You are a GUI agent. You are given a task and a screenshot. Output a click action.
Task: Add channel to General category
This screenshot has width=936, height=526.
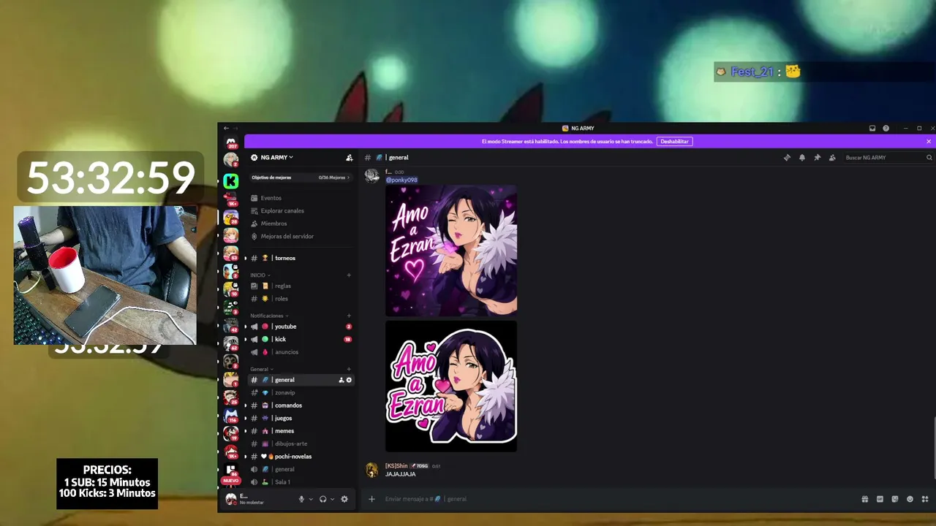click(349, 369)
